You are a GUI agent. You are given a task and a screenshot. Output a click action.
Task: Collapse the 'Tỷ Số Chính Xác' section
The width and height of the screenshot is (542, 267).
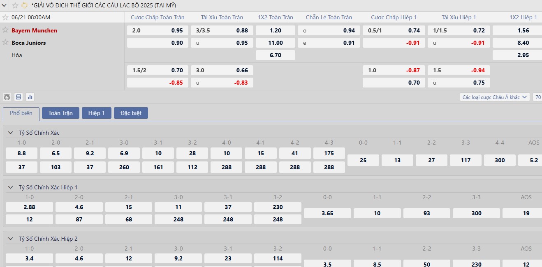(x=10, y=133)
